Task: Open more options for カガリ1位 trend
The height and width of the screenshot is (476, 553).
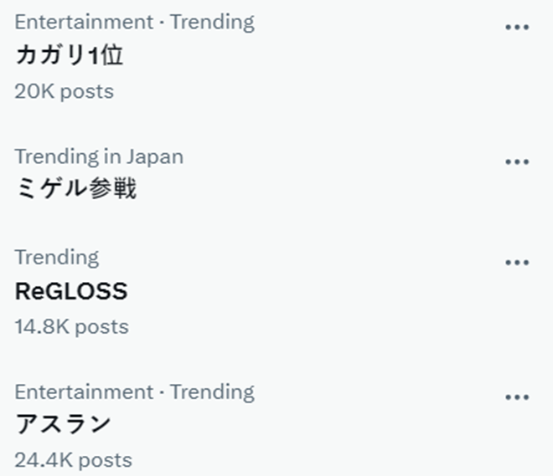Action: click(517, 27)
